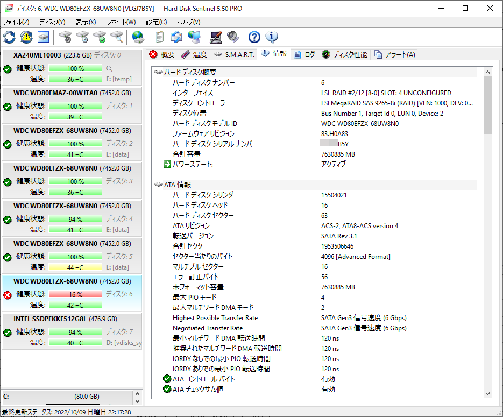This screenshot has width=503, height=417.
Task: Open the 表示(X) menu
Action: click(86, 22)
